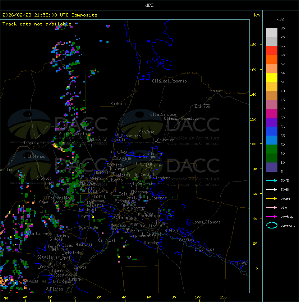Screen dimensions: 299x302
Task: Click the MENDOZA city label on map
Action: tap(87, 183)
